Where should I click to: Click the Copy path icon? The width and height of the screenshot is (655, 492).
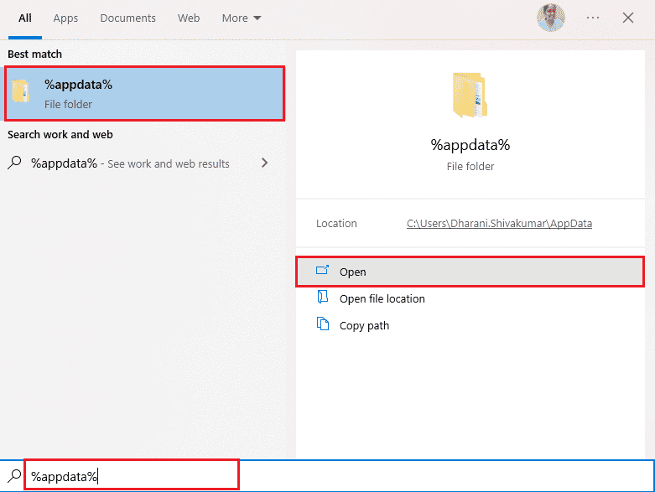point(323,325)
